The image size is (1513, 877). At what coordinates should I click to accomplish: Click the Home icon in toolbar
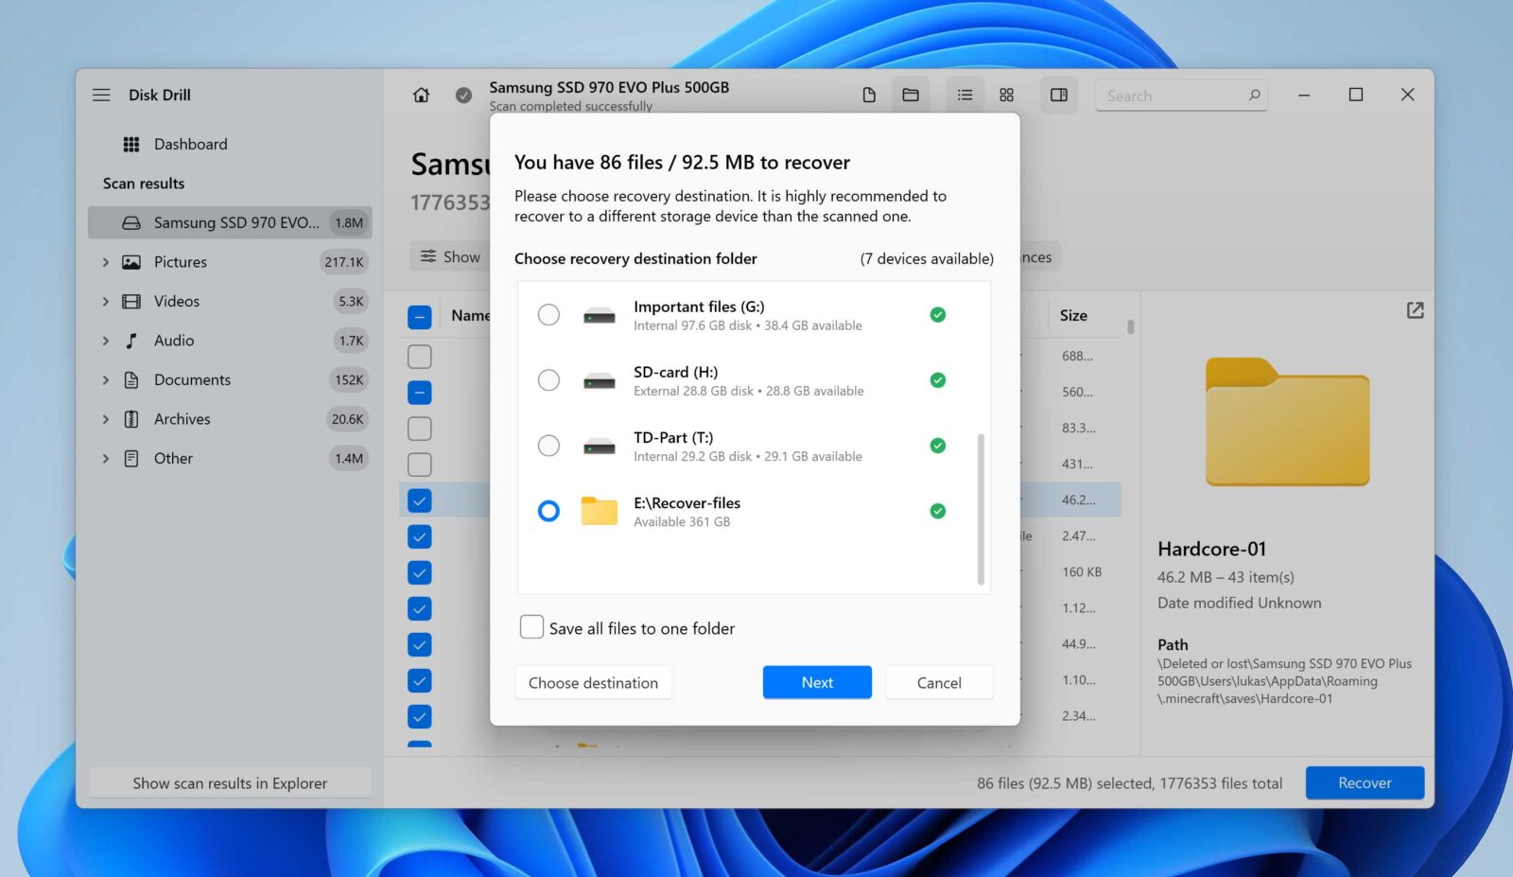pos(421,96)
